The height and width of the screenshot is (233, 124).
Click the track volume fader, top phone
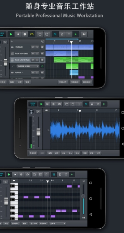tap(6, 63)
